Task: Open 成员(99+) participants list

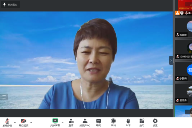Action: coord(85,122)
